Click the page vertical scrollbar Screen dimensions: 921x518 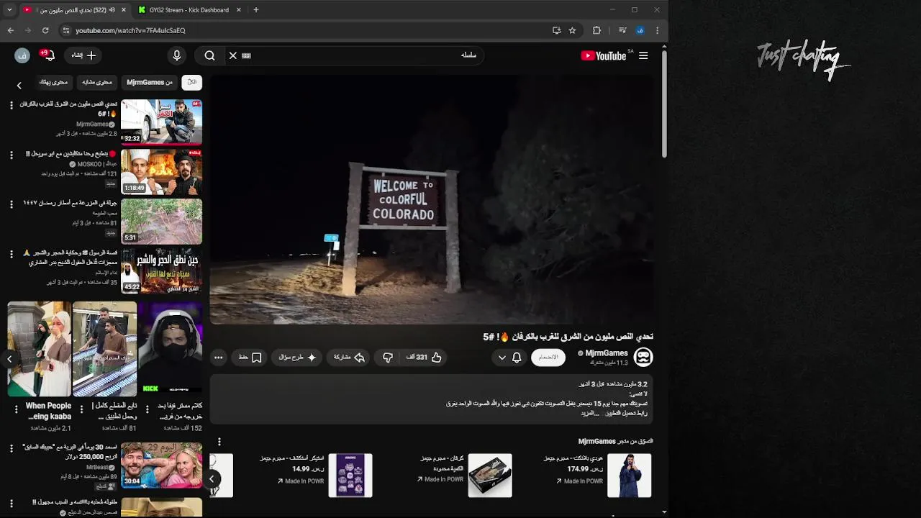(x=664, y=104)
